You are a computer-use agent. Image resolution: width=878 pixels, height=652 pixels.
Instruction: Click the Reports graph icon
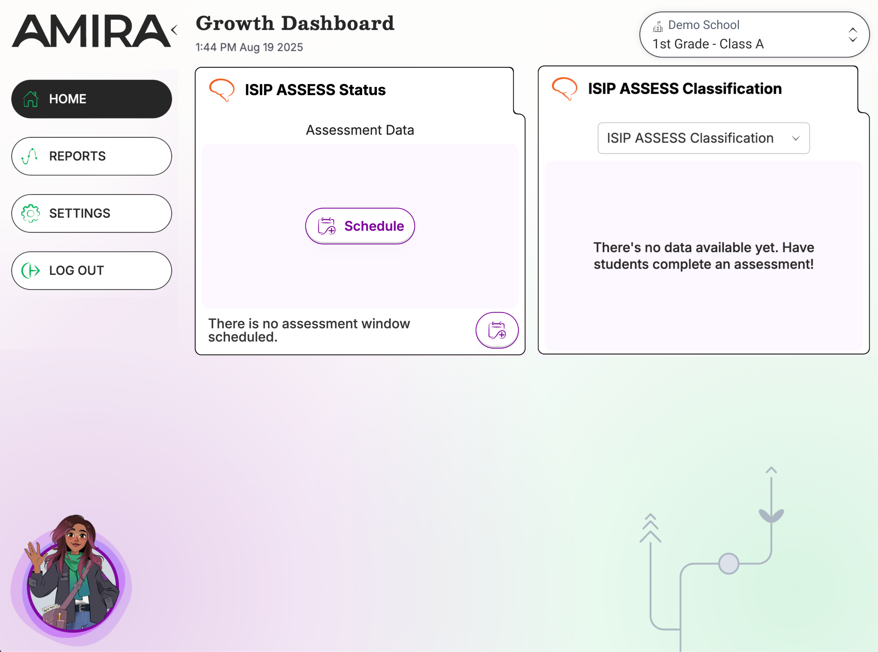30,156
